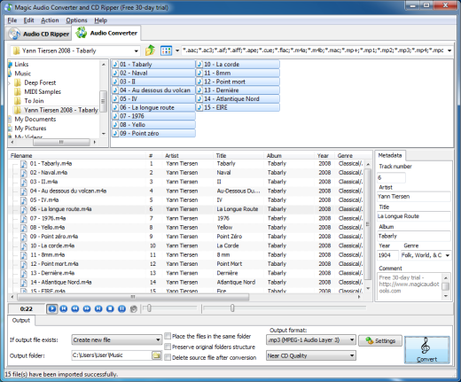Click title cell Atlantique Nord in list
This screenshot has height=382, width=461.
click(236, 283)
